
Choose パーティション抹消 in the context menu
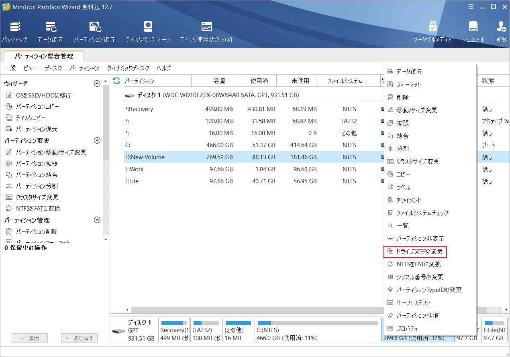tap(430, 316)
